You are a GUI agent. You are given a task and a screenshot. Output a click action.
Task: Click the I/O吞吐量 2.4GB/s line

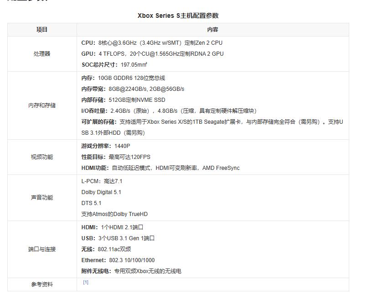(169, 111)
